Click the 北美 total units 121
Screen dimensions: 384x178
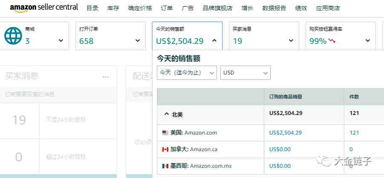click(354, 113)
